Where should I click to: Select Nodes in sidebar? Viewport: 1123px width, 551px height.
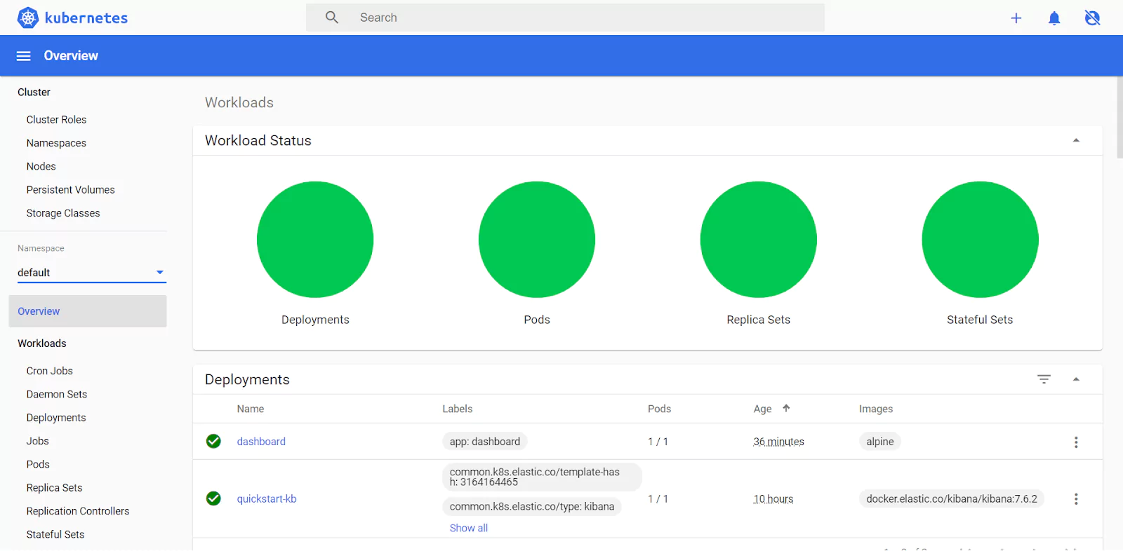click(x=41, y=166)
